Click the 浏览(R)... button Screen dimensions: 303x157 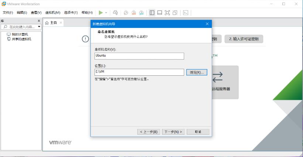pyautogui.click(x=196, y=72)
